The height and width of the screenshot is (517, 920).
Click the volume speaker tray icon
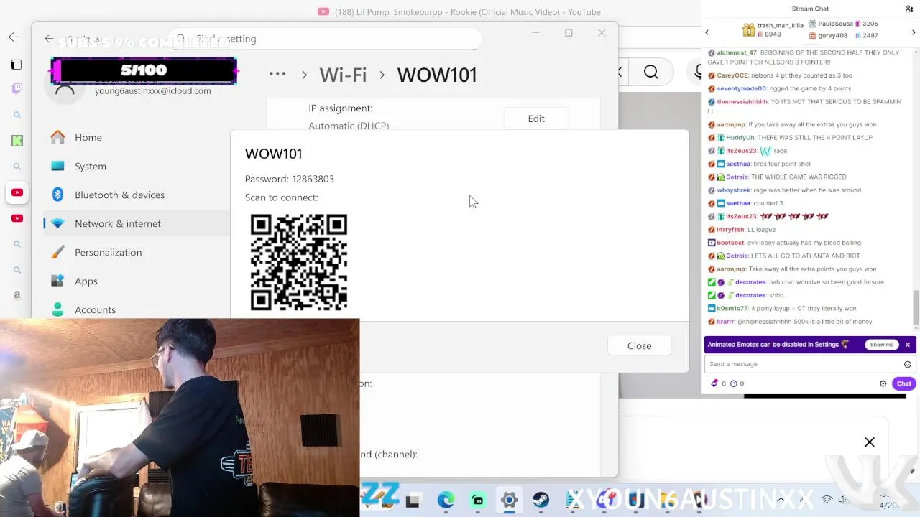pos(843,500)
